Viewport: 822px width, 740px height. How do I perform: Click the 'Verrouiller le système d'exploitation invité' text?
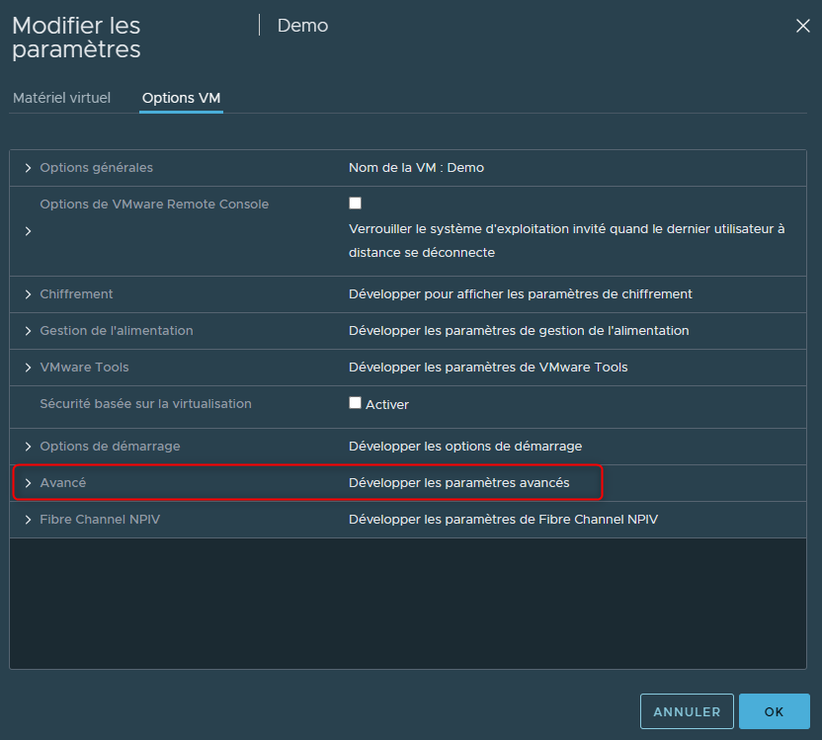(567, 240)
